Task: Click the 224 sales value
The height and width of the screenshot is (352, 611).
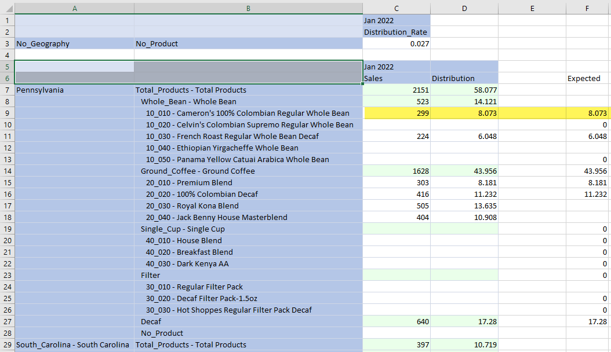Action: click(x=397, y=136)
